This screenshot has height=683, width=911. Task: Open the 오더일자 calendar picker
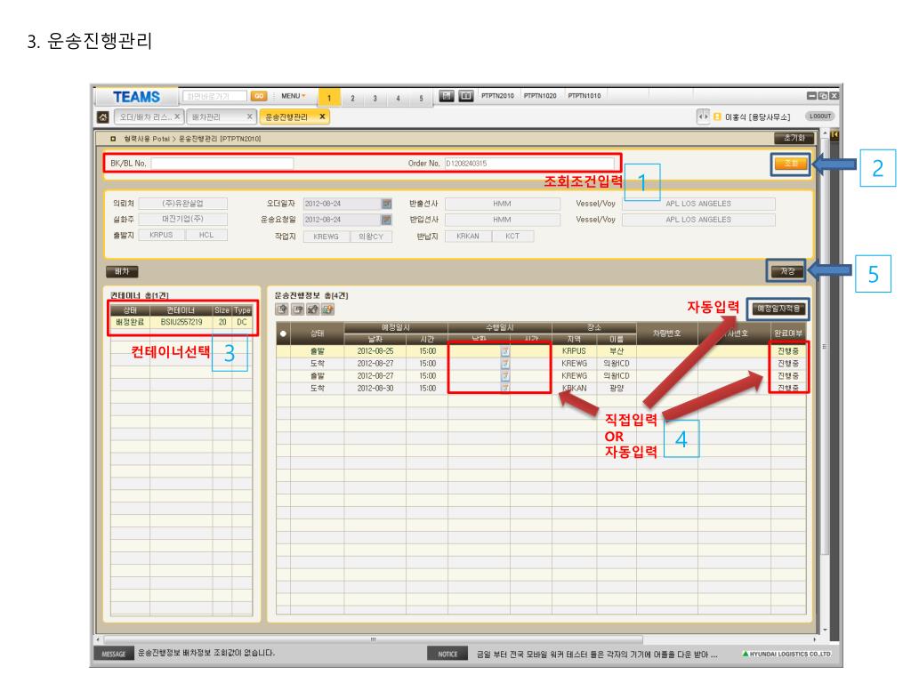click(386, 204)
